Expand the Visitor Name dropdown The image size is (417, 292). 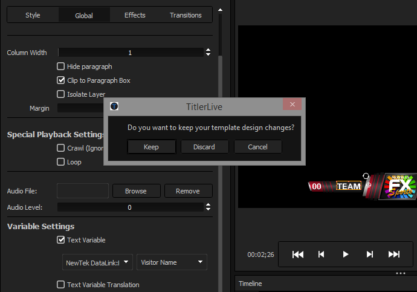[x=172, y=262]
